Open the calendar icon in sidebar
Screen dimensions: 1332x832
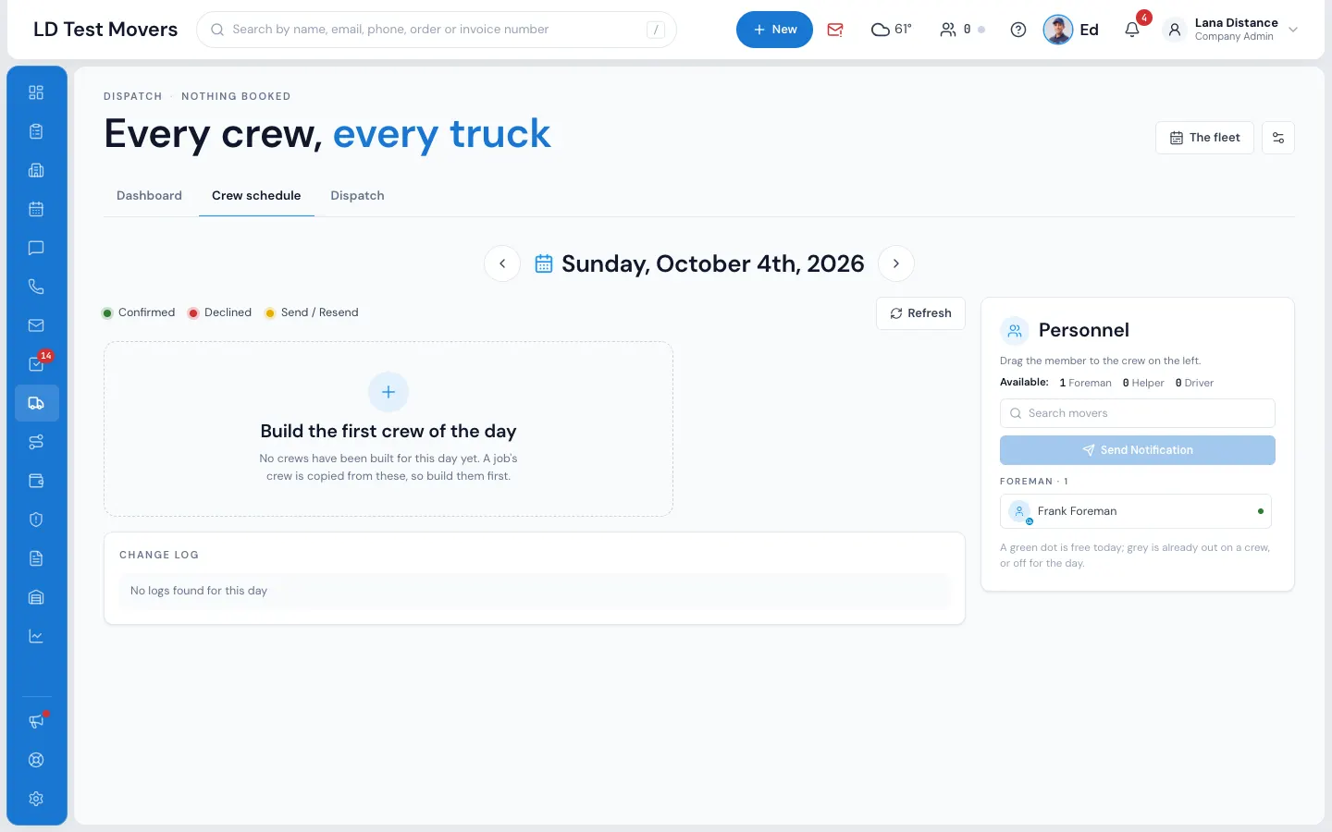pyautogui.click(x=36, y=209)
